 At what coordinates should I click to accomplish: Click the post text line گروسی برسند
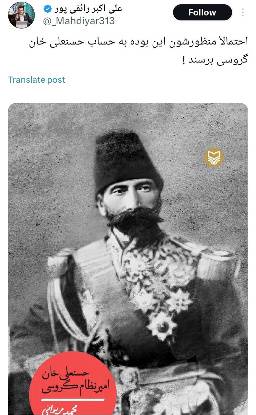coord(215,60)
